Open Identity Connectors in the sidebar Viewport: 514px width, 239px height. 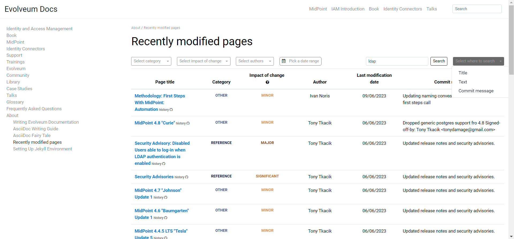pyautogui.click(x=26, y=49)
